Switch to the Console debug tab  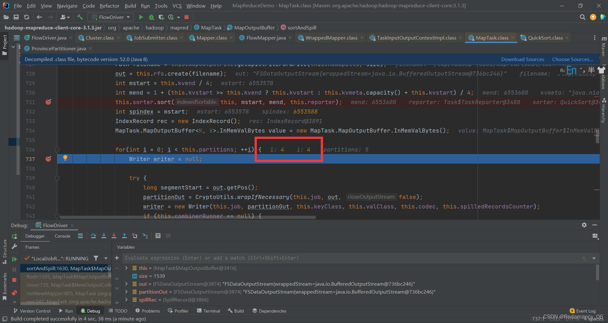point(62,236)
